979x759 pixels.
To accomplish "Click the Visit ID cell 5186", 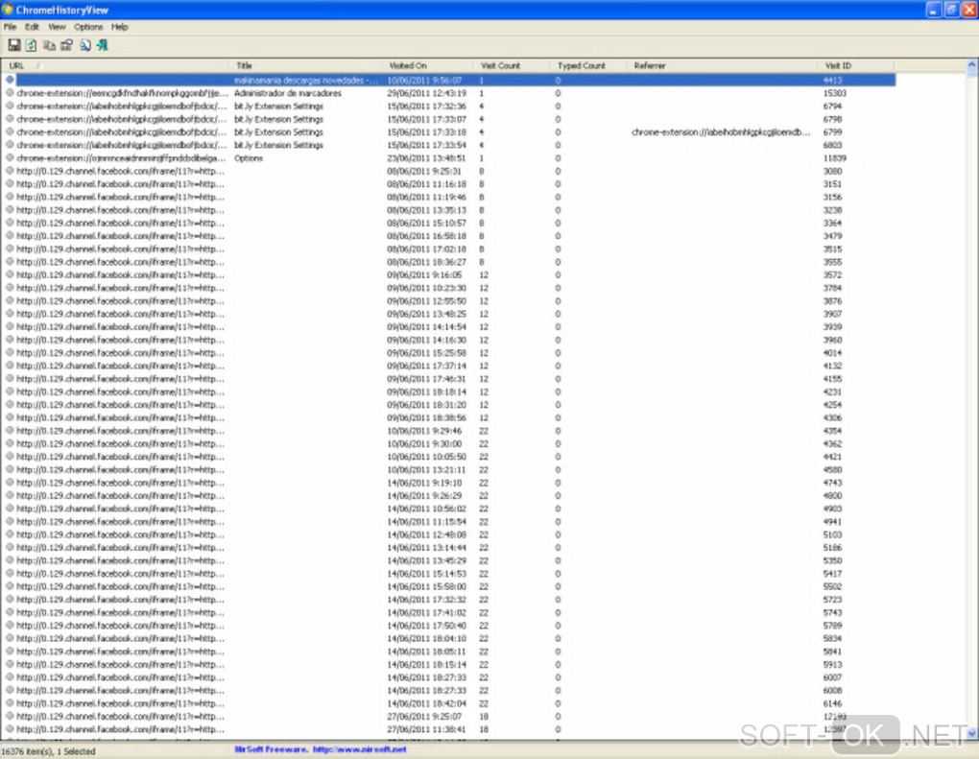I will coord(832,547).
